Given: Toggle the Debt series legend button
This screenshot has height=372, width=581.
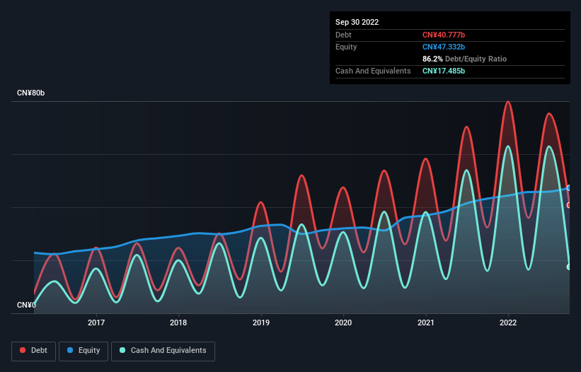Looking at the screenshot, I should 34,351.
